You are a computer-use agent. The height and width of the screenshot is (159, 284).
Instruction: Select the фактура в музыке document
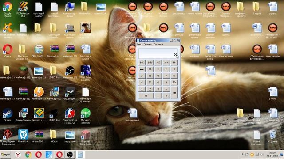86,52
